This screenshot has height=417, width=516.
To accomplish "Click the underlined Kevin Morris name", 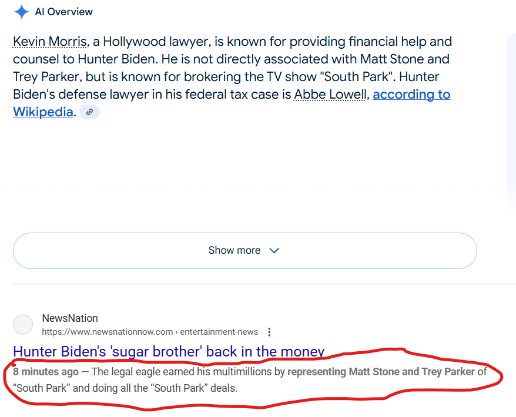I will [x=50, y=42].
